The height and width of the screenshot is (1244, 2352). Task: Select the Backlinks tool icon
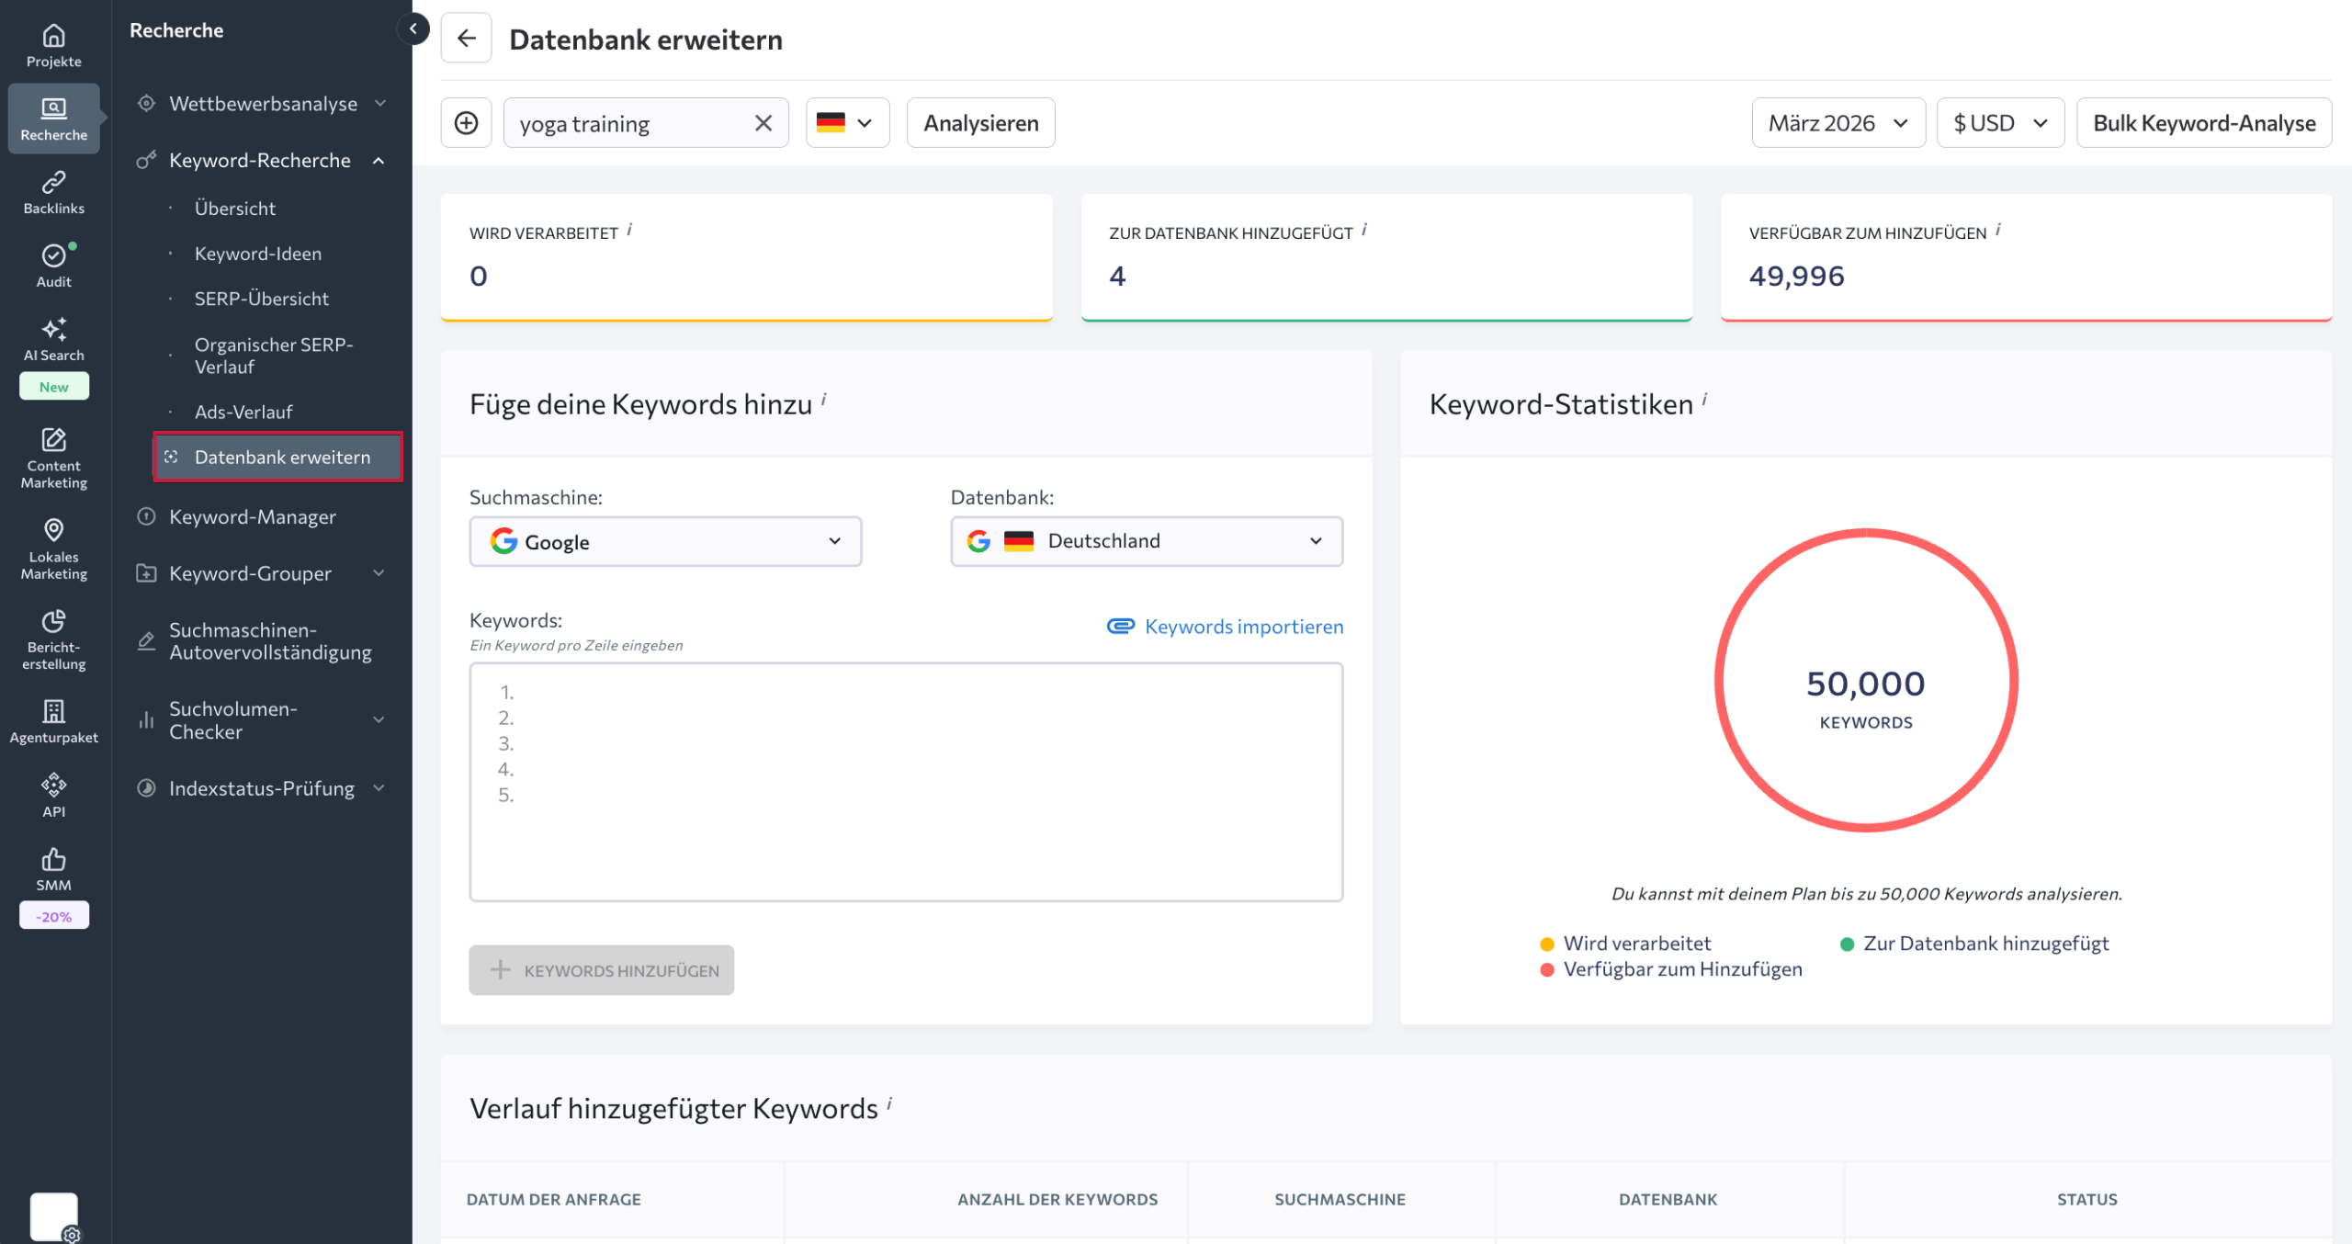(x=53, y=190)
